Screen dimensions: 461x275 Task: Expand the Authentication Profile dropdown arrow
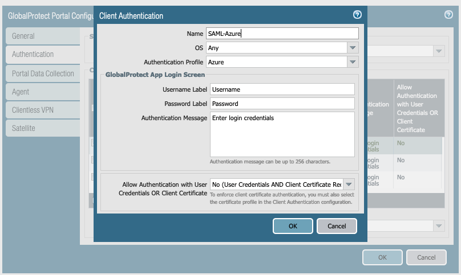click(353, 62)
